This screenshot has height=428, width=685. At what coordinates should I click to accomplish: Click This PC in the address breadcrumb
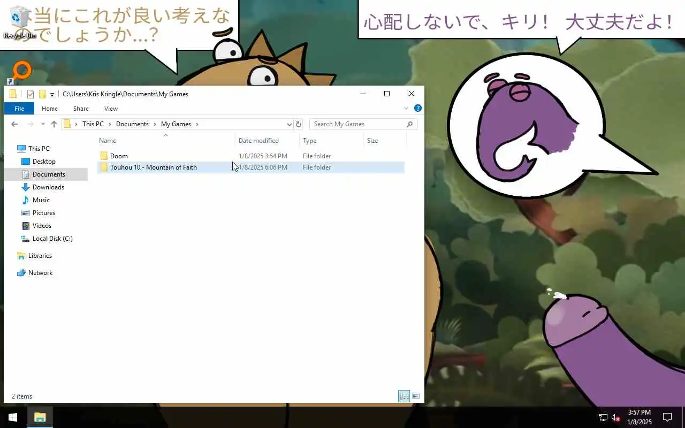coord(93,124)
